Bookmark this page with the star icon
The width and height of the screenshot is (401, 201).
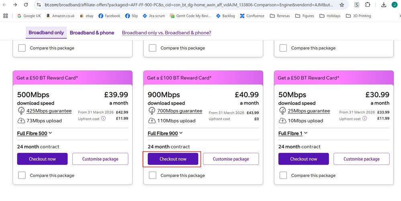point(342,5)
